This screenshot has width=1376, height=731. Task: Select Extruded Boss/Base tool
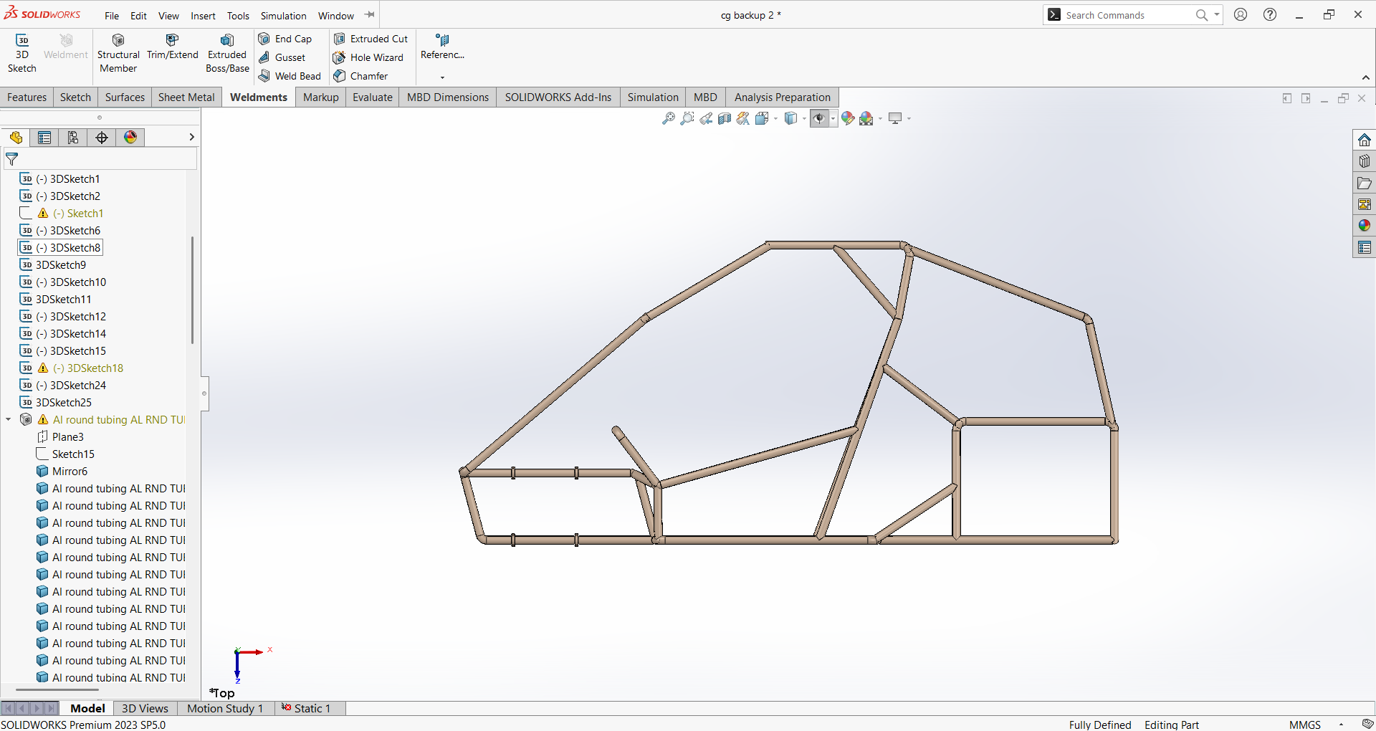click(x=227, y=53)
